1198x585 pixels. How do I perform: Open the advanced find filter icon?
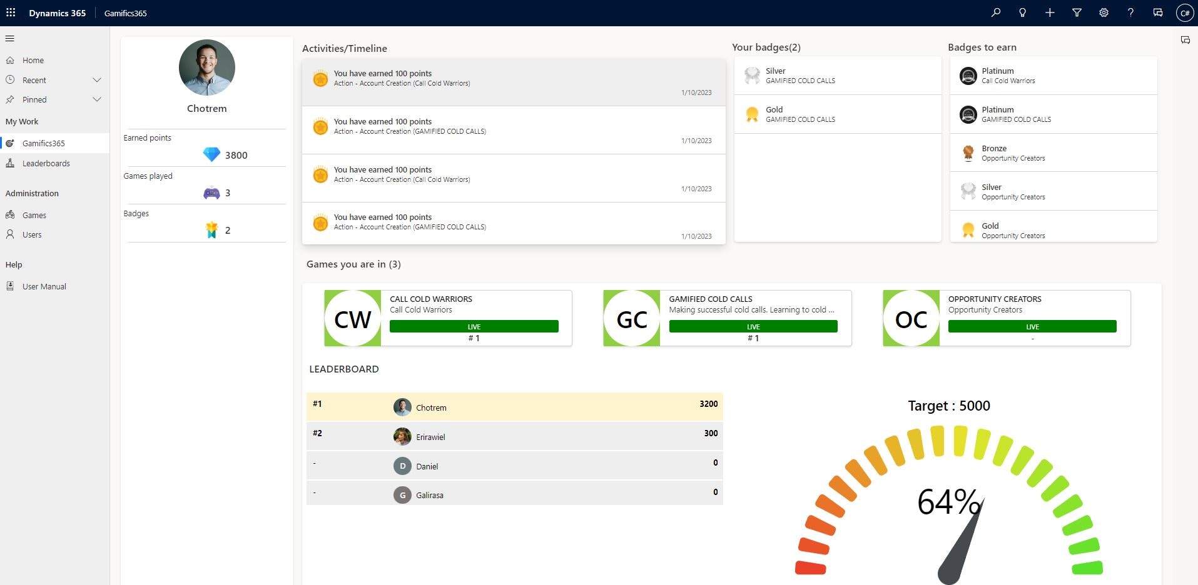1077,12
